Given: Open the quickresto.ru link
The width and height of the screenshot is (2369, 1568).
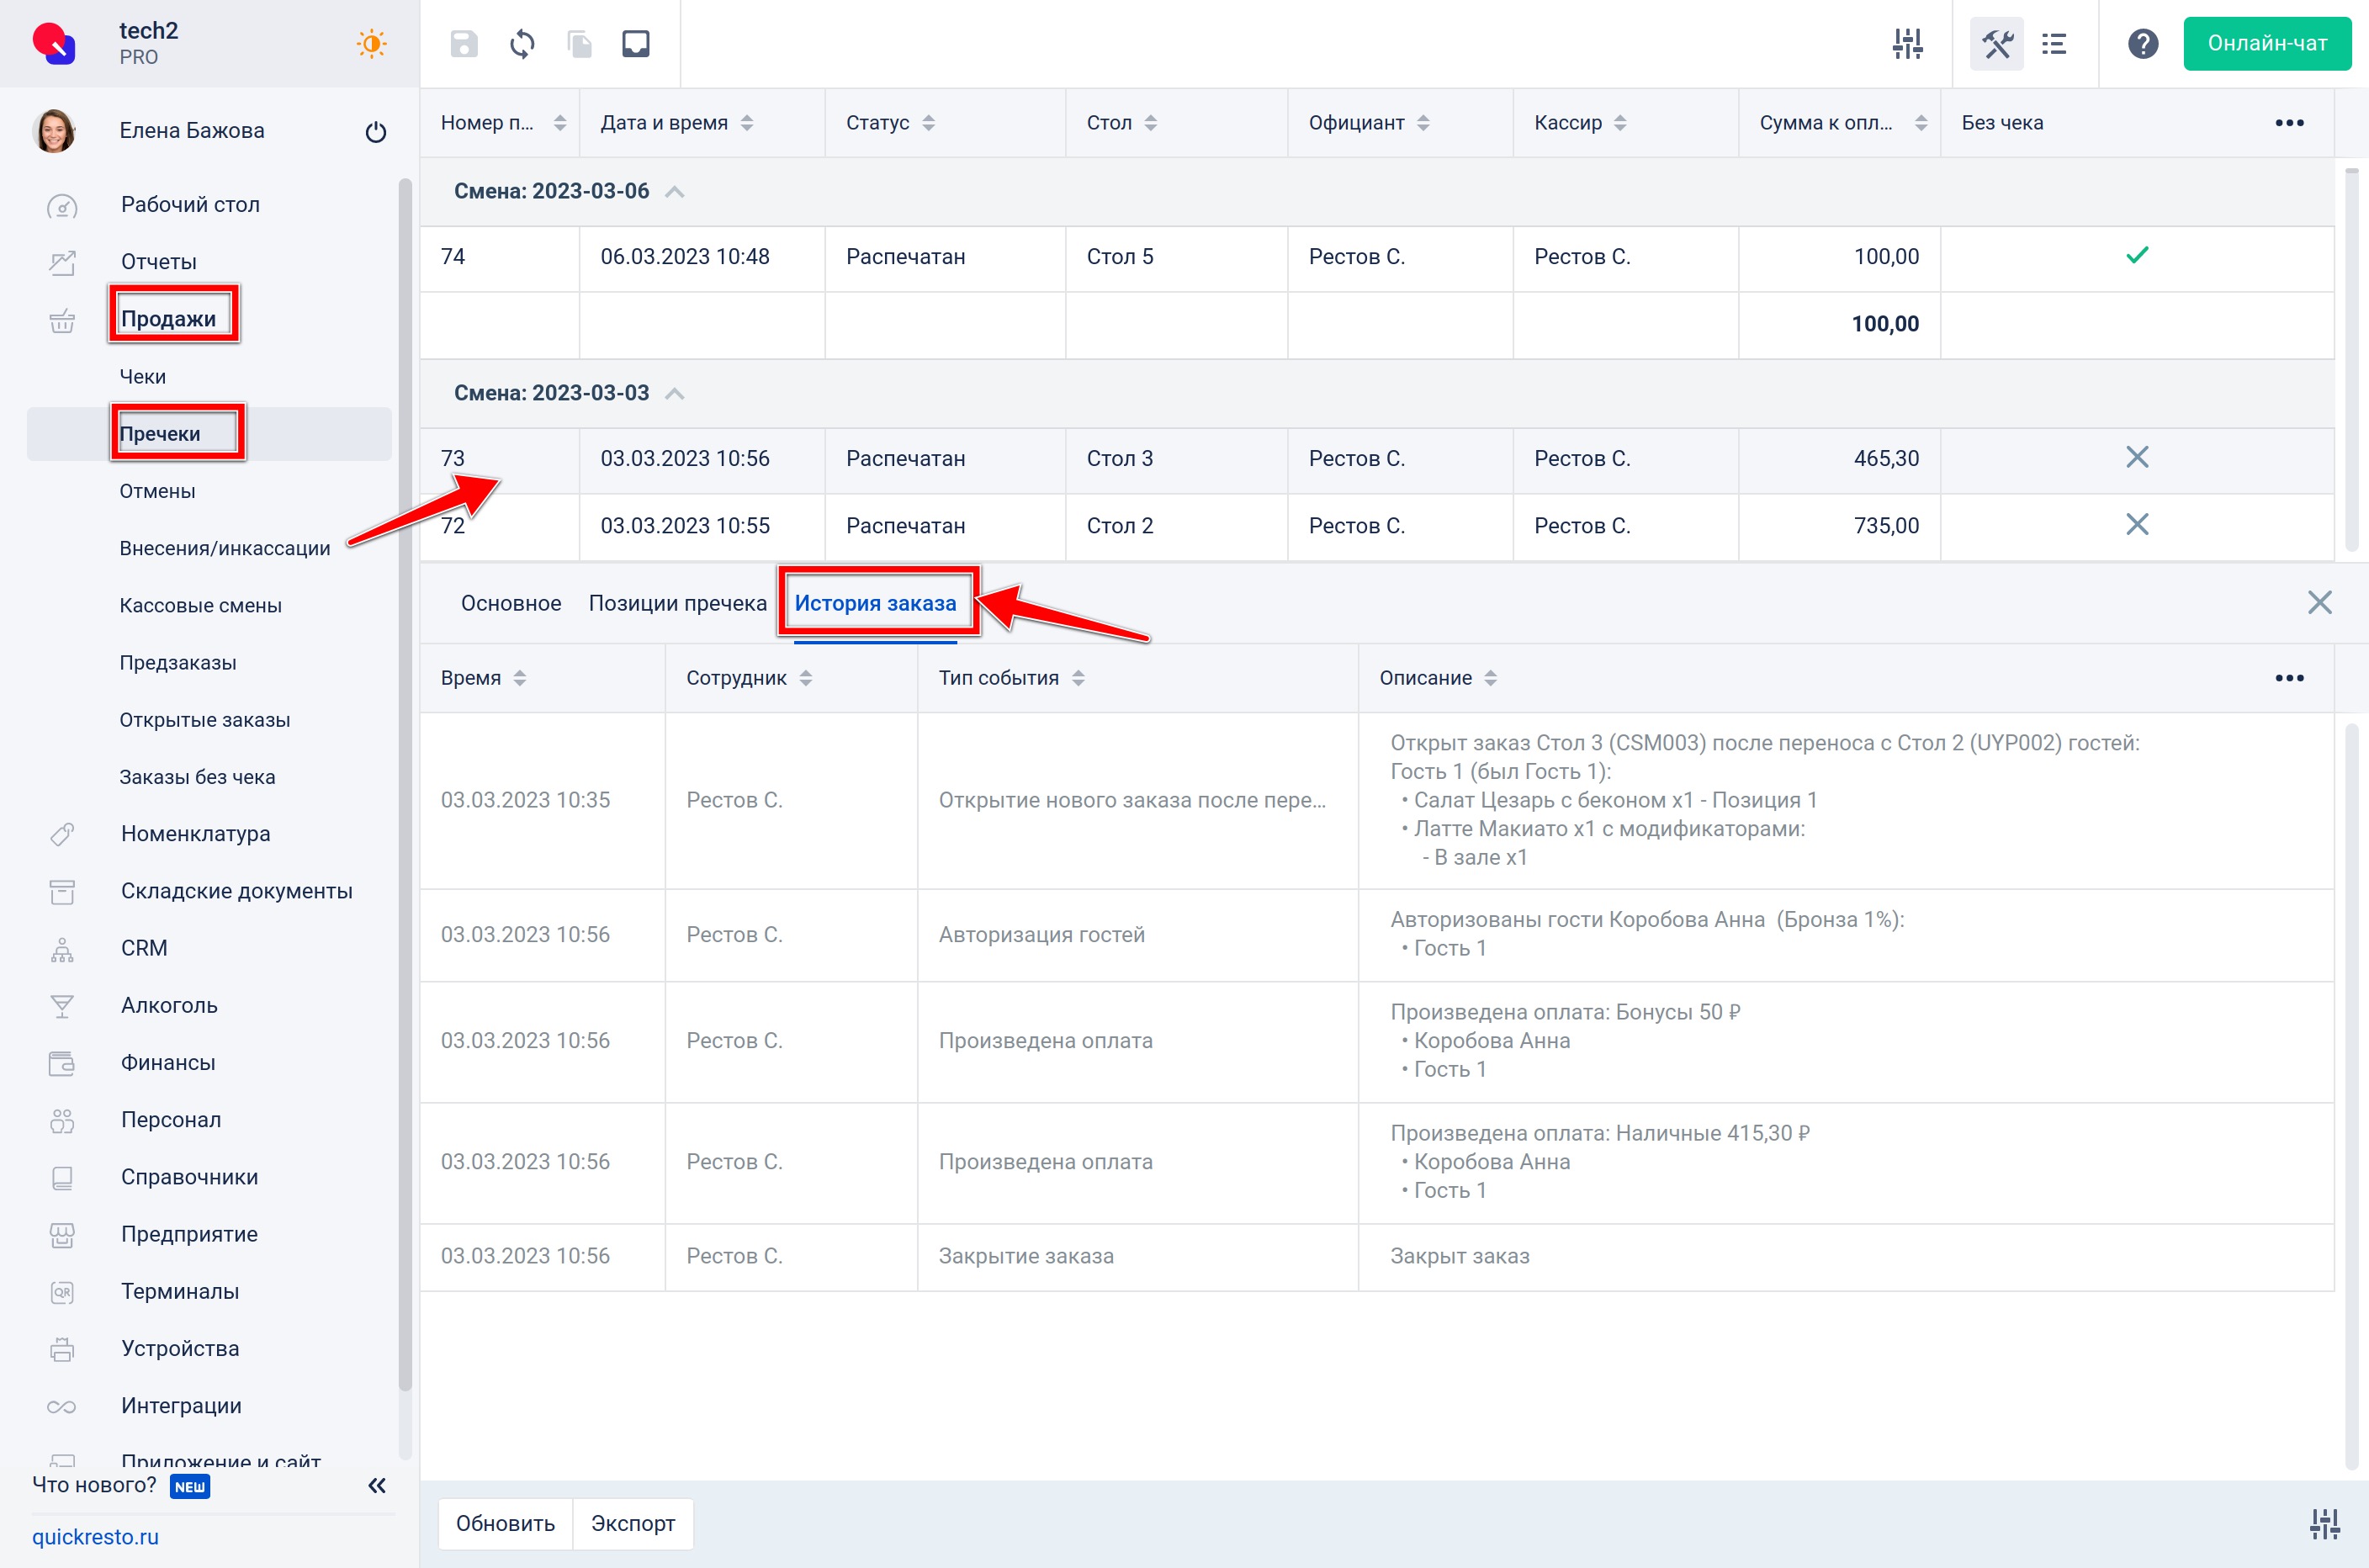Looking at the screenshot, I should click(x=95, y=1536).
